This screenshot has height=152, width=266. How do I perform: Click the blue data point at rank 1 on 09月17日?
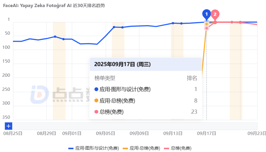[x=207, y=22]
